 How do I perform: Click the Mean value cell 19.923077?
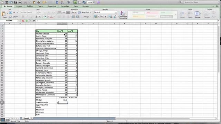(x=62, y=97)
